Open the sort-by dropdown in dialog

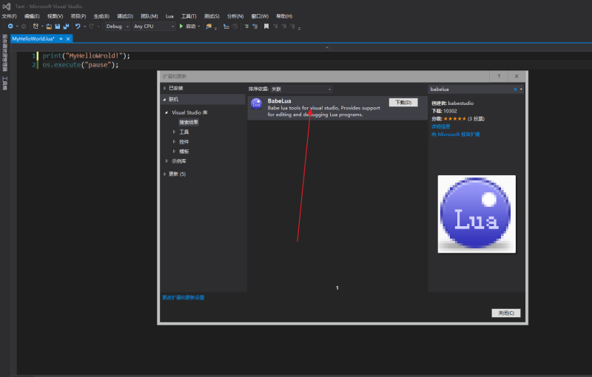300,89
